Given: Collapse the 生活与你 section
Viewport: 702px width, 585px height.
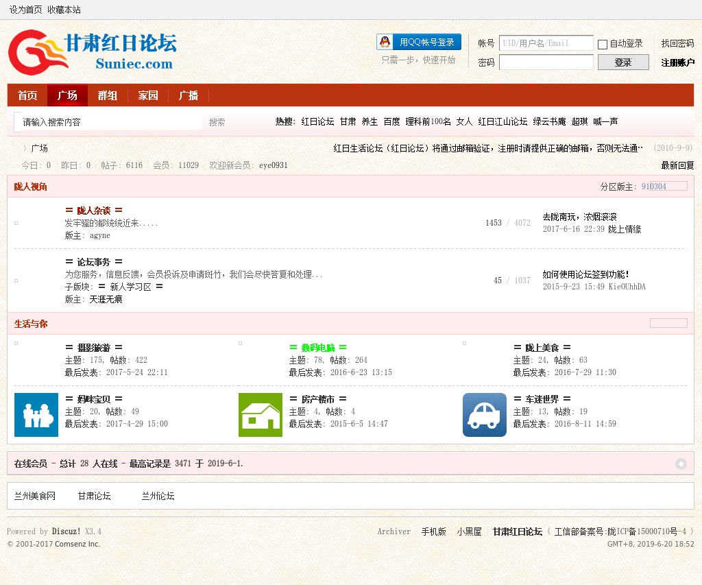Looking at the screenshot, I should click(x=668, y=323).
